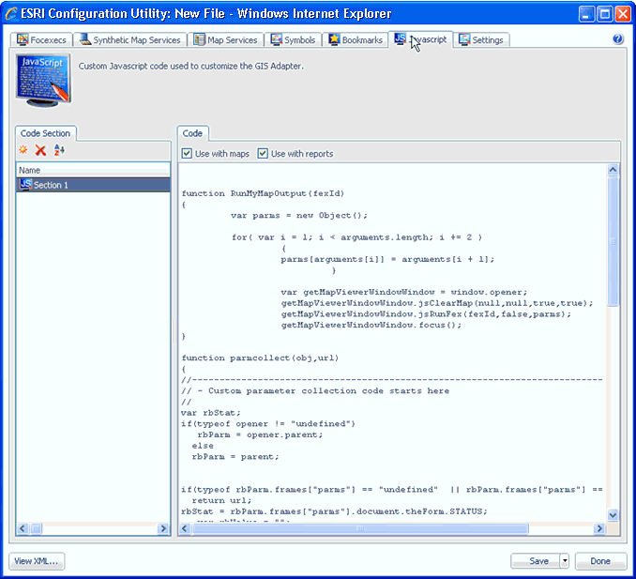This screenshot has height=579, width=636.
Task: Click the 'function parmcollect(obj,url)' line
Action: (x=260, y=358)
